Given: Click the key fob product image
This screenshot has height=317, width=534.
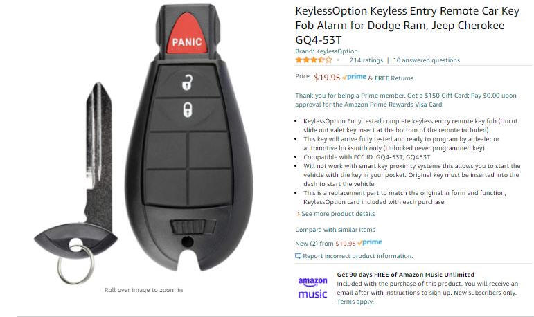Looking at the screenshot, I should [x=189, y=138].
